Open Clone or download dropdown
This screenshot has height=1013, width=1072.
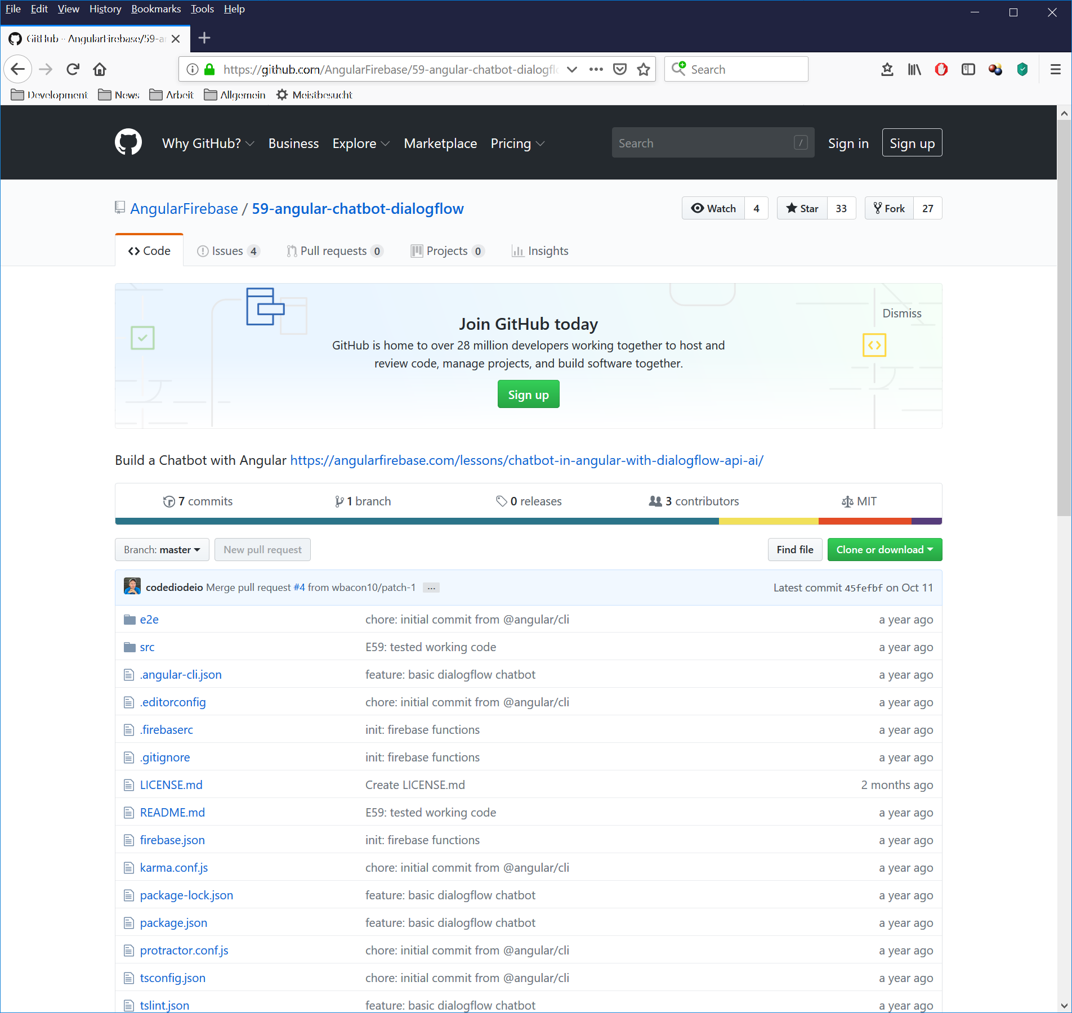(x=885, y=549)
